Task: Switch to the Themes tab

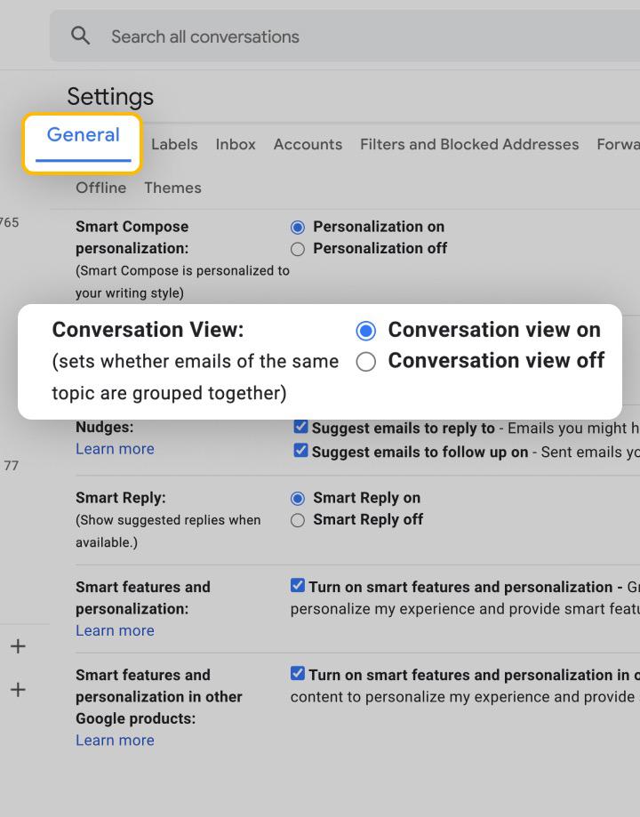Action: coord(172,188)
